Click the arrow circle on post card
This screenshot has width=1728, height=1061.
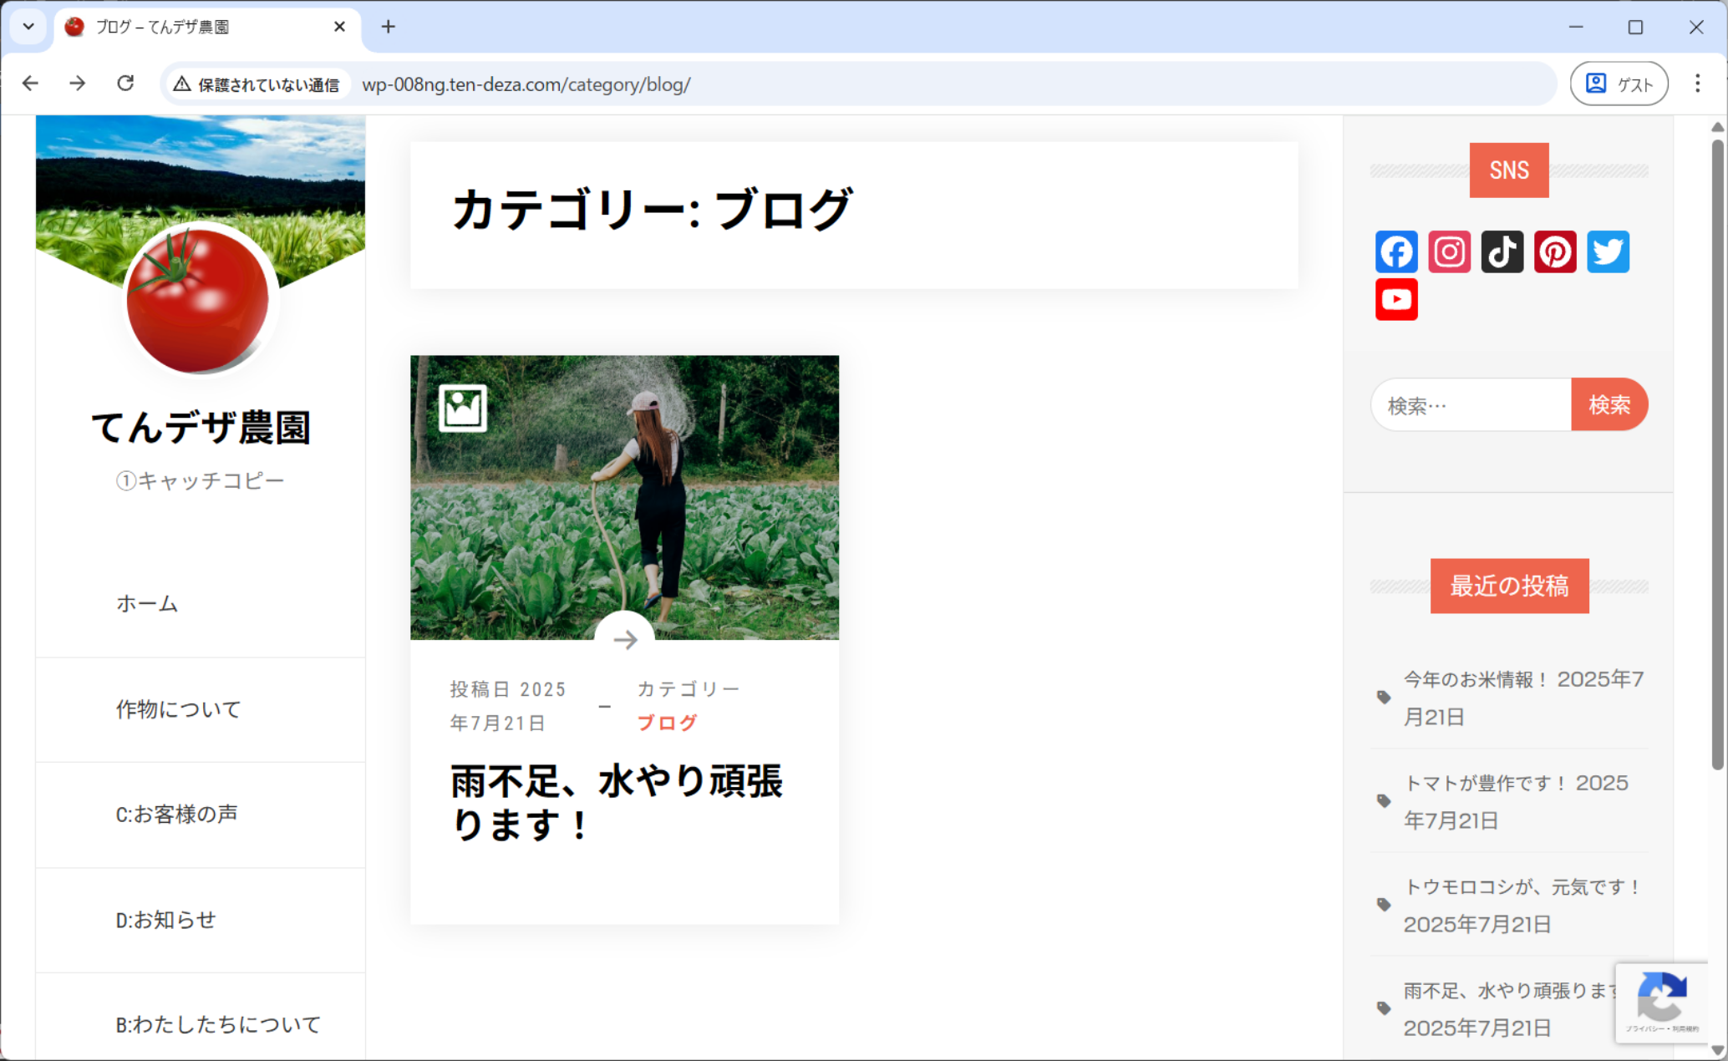[x=624, y=639]
